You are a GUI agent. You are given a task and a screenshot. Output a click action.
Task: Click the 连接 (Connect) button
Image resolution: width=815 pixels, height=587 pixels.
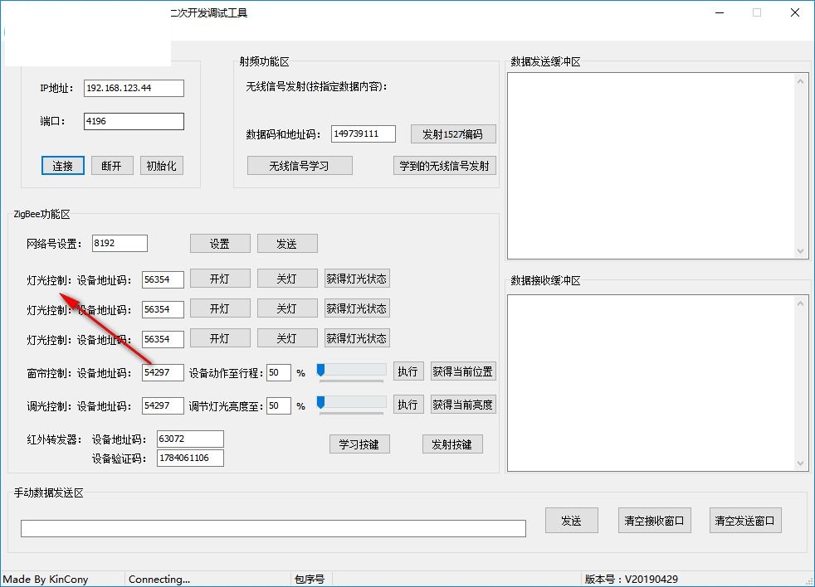pyautogui.click(x=62, y=165)
